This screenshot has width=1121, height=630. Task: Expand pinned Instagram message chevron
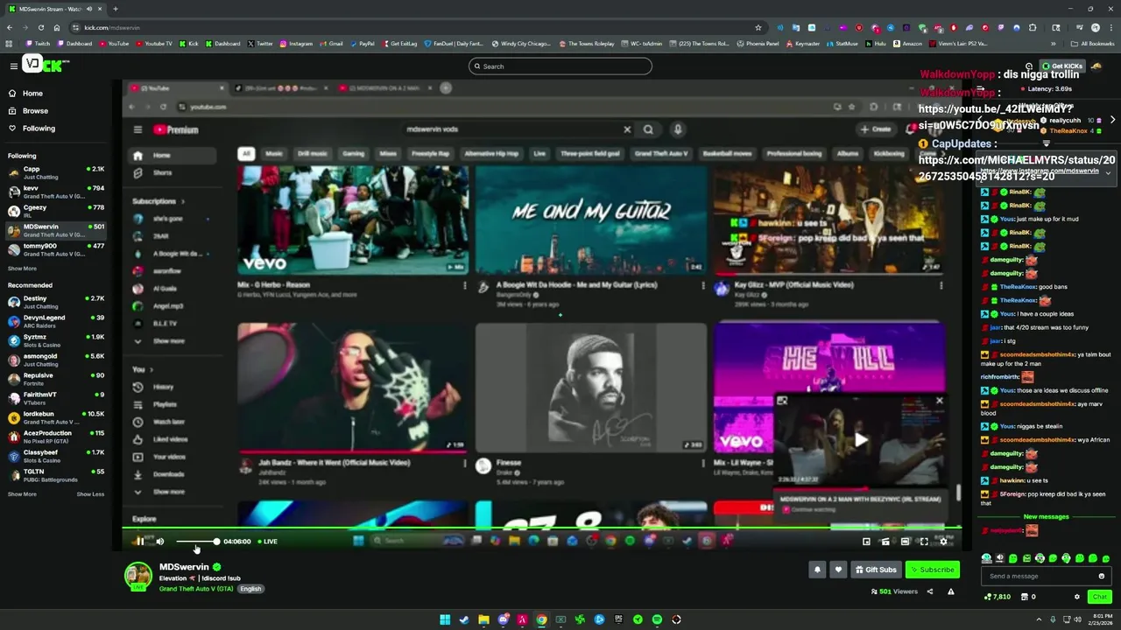(1108, 173)
